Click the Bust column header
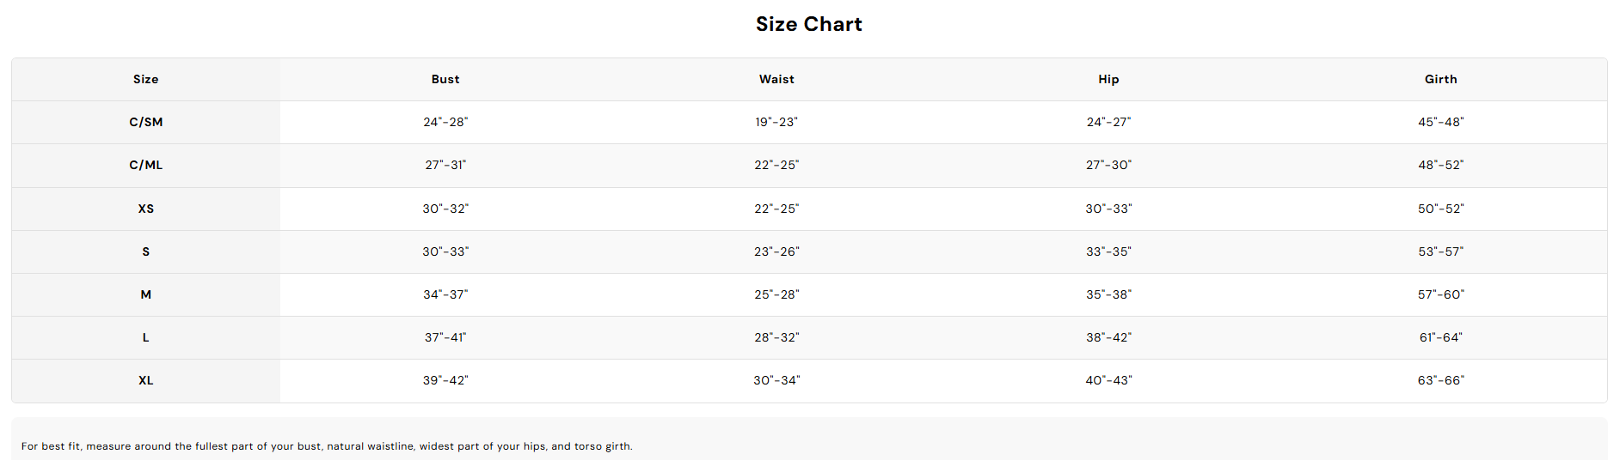1620x460 pixels. pyautogui.click(x=445, y=79)
